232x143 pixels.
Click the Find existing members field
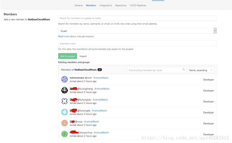tap(157, 70)
